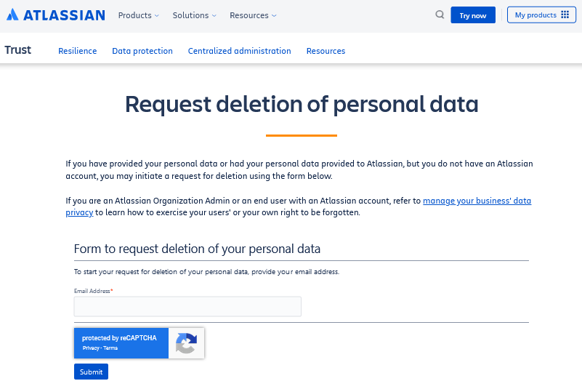
Task: Go to the Resilience tab
Action: coord(77,51)
